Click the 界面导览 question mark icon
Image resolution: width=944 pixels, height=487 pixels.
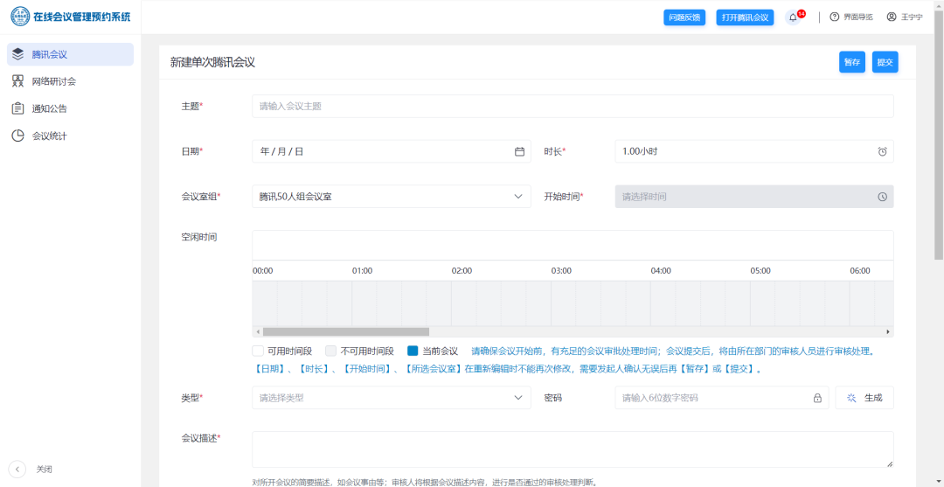[x=834, y=17]
